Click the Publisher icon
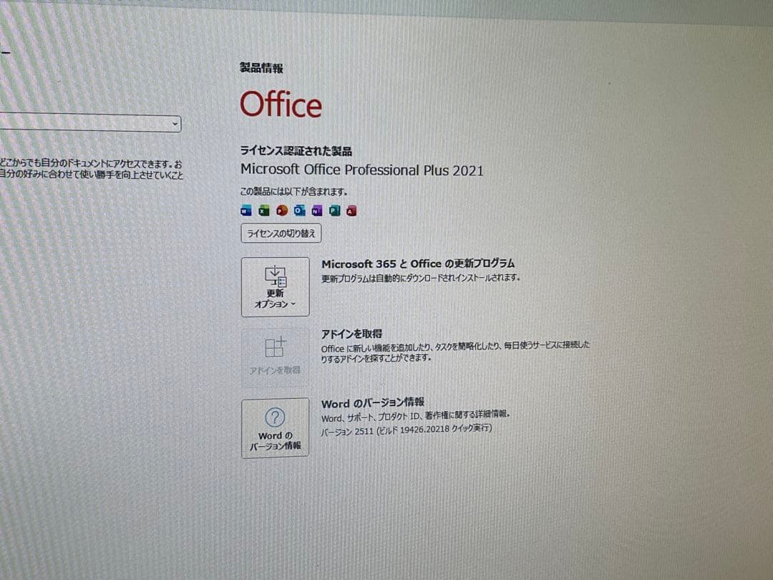The image size is (773, 580). [334, 210]
